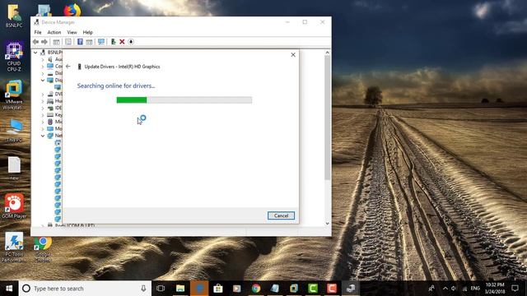Open the CPUID CPU-Z desktop shortcut

[x=14, y=57]
